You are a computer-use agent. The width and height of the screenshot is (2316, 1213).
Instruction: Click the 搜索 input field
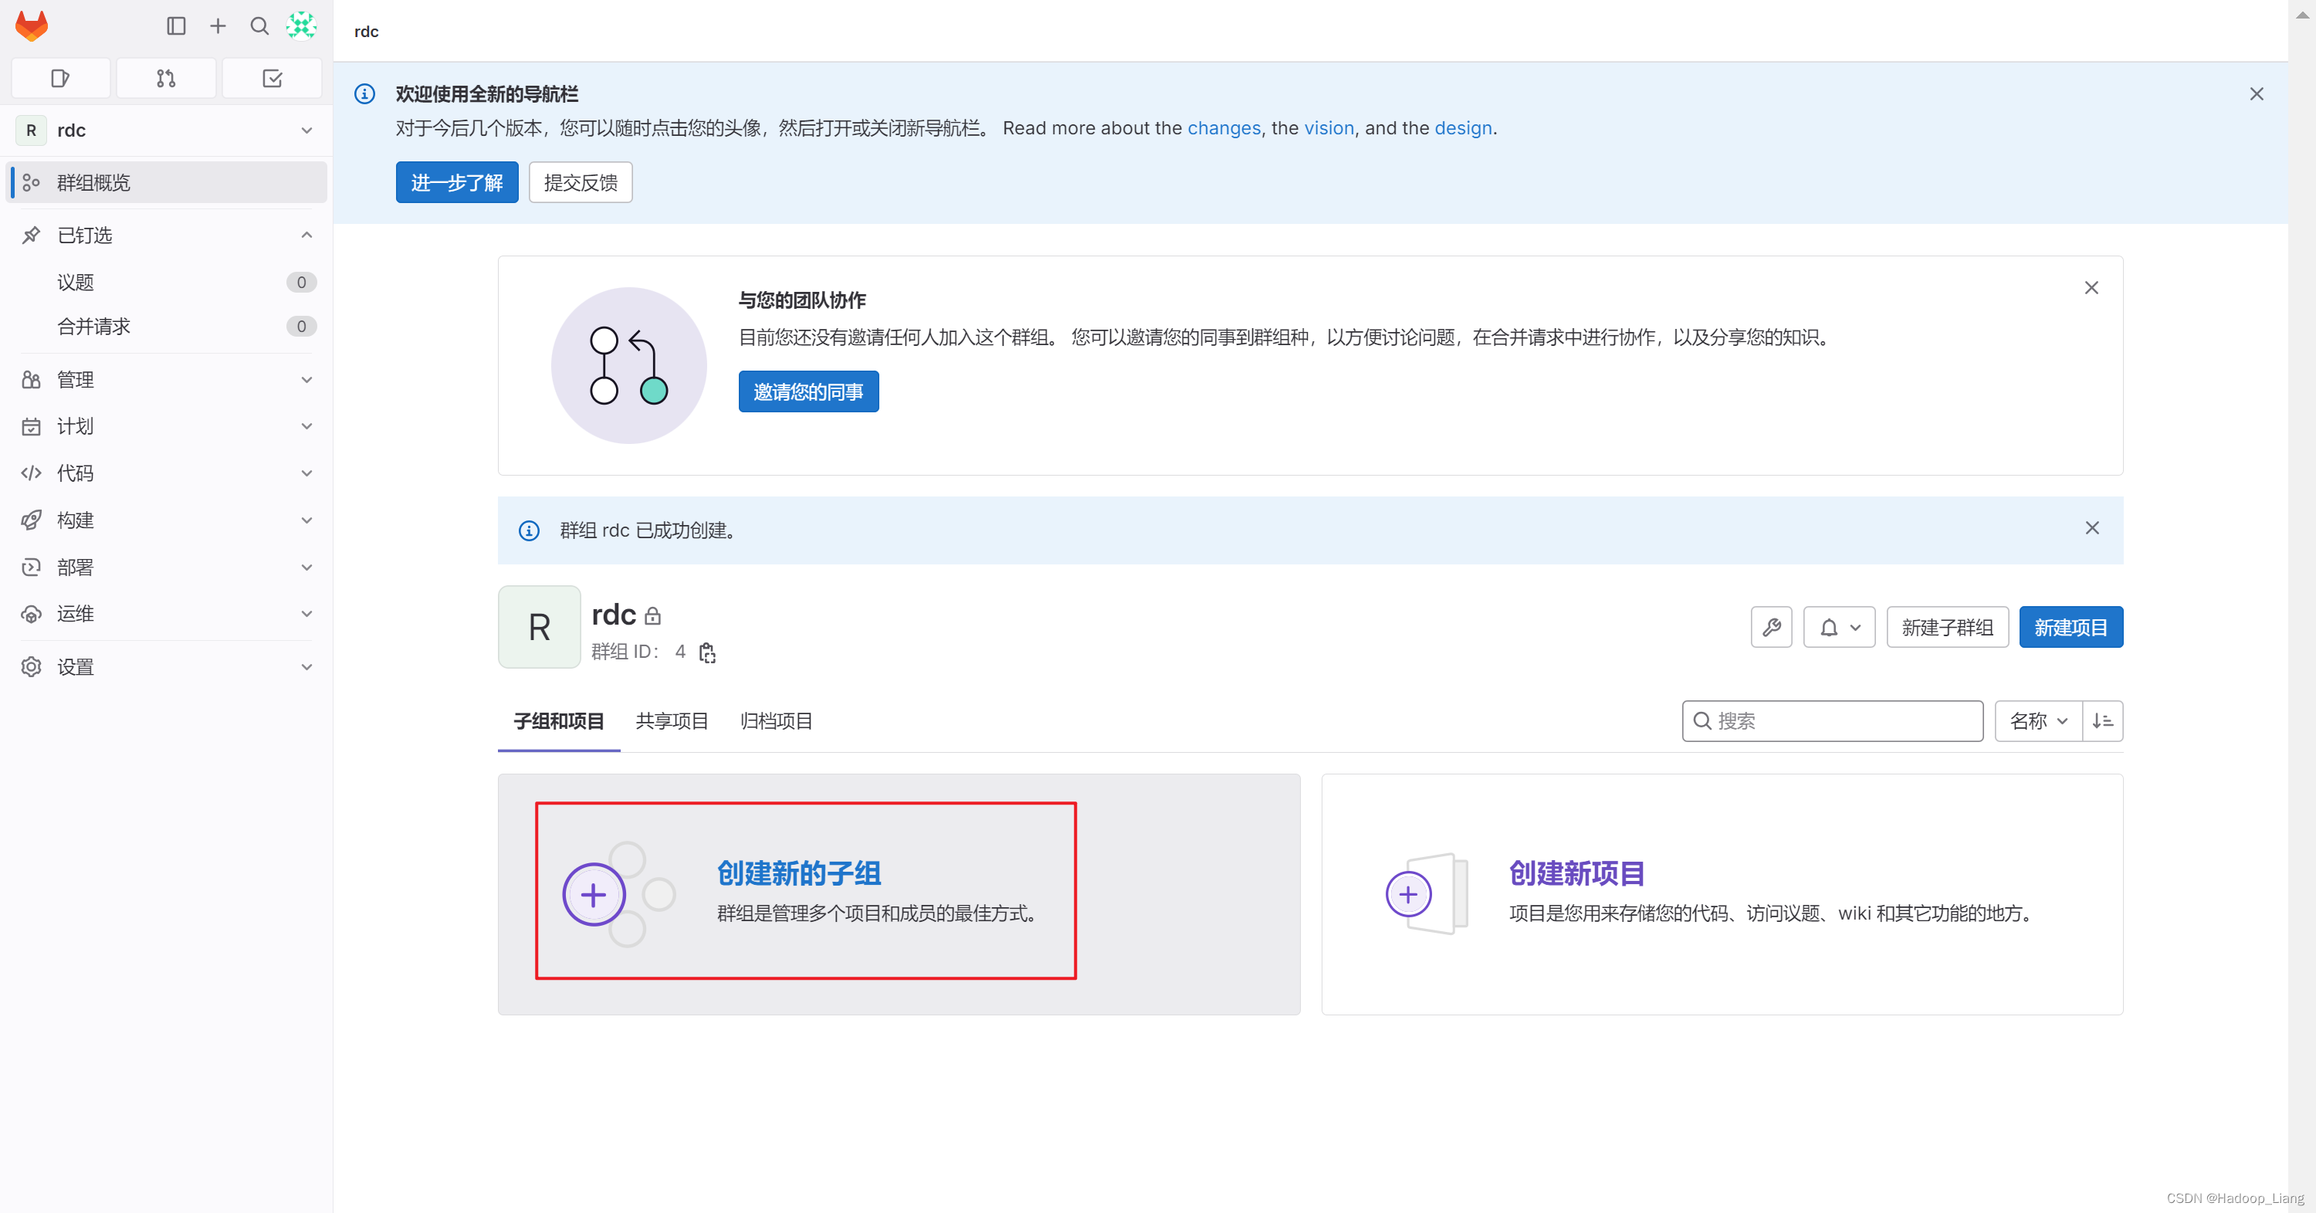[1834, 721]
